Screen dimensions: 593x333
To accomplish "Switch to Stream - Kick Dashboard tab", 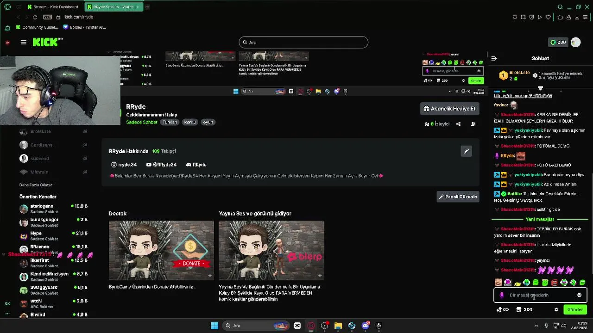I will pyautogui.click(x=53, y=7).
